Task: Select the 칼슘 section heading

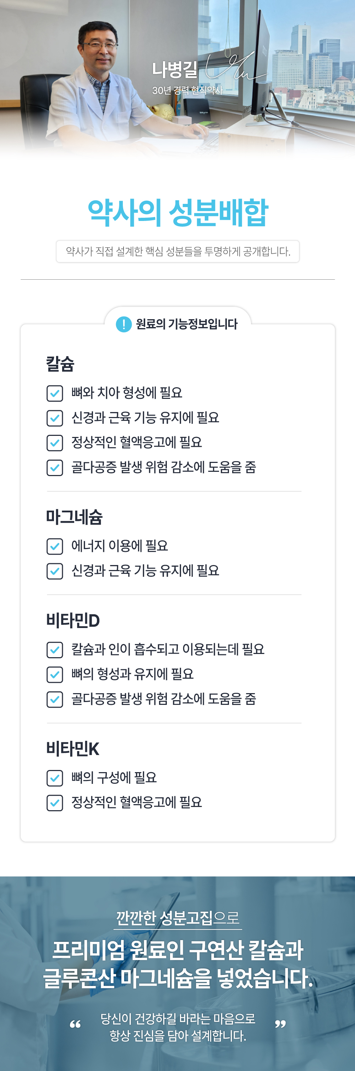Action: point(60,364)
